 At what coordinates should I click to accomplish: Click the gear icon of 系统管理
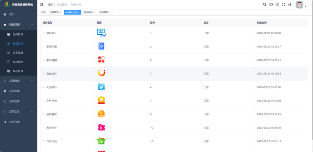[x=5, y=91]
